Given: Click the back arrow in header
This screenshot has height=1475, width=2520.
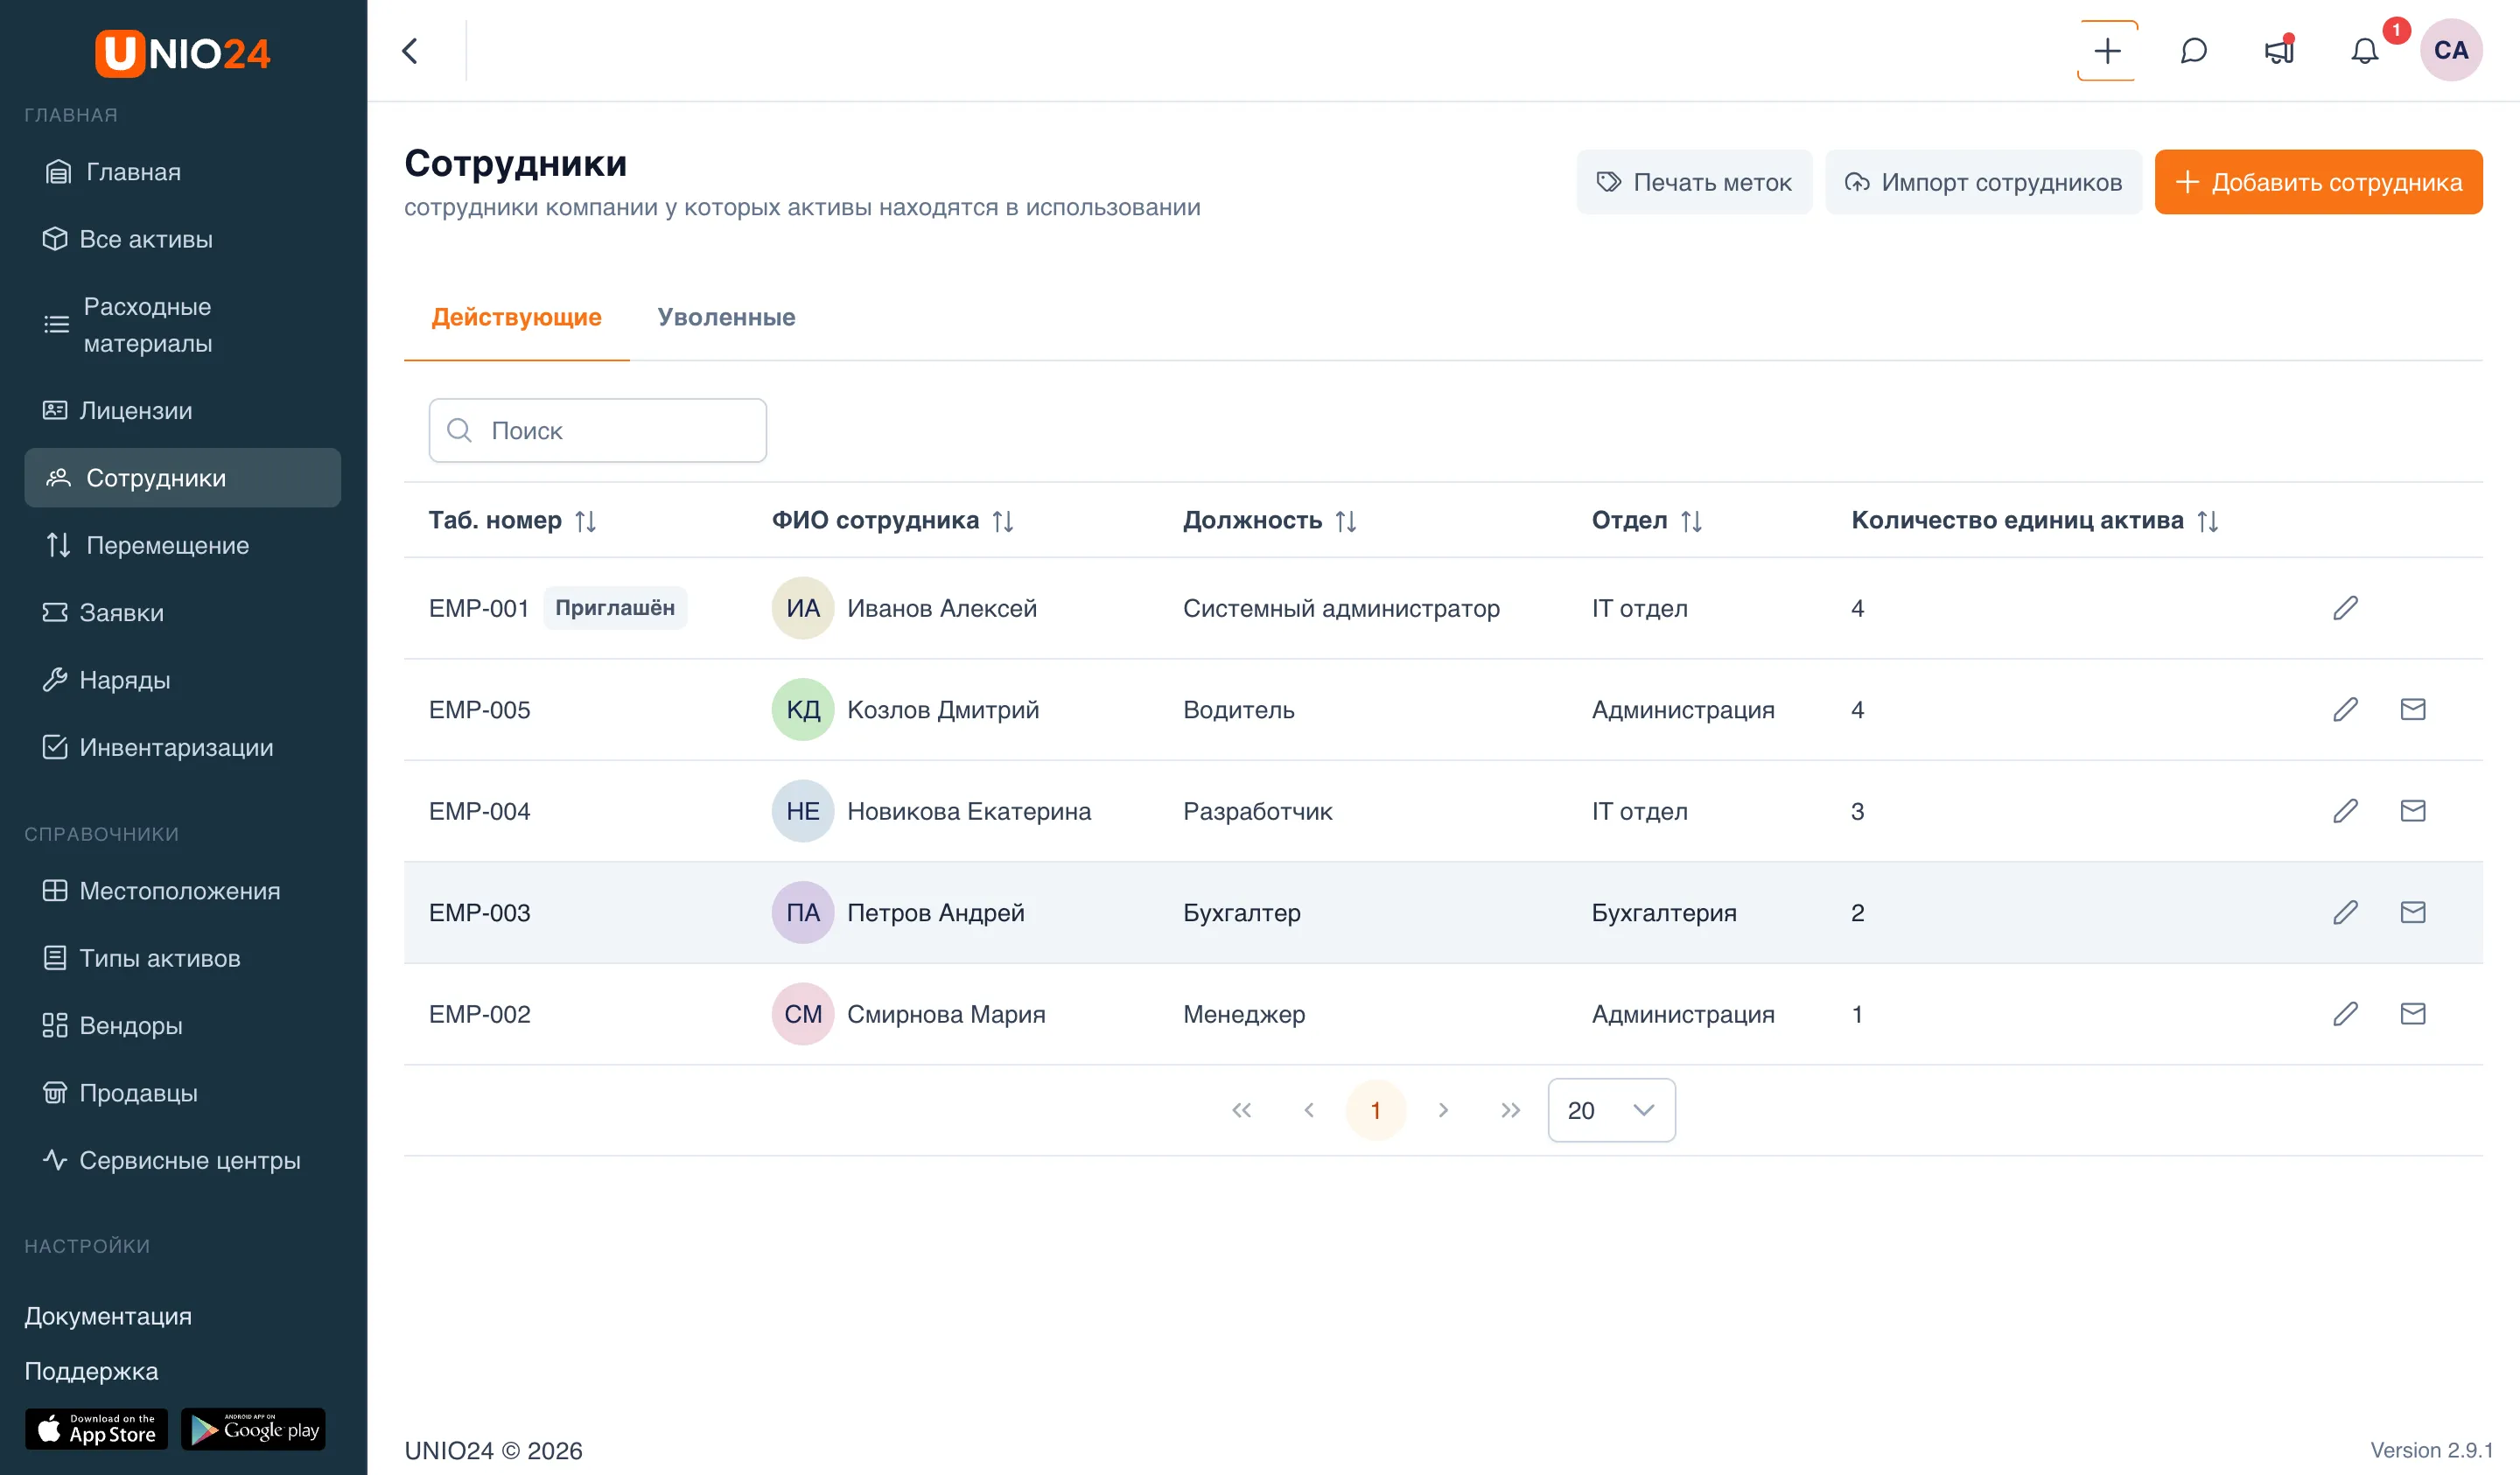Looking at the screenshot, I should tap(410, 51).
